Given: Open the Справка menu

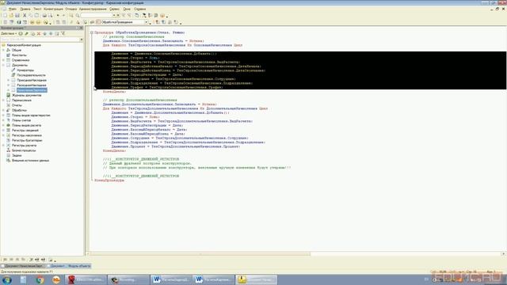Looking at the screenshot, I should [139, 9].
